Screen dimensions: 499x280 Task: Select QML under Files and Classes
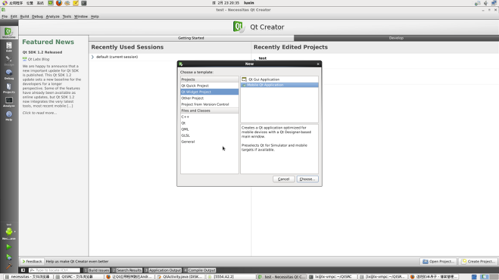coord(210,129)
